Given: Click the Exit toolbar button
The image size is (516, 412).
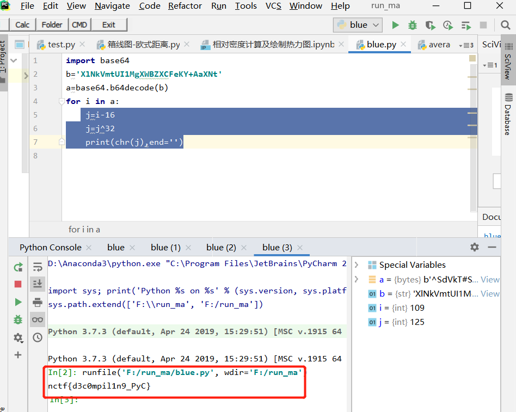Looking at the screenshot, I should point(109,25).
